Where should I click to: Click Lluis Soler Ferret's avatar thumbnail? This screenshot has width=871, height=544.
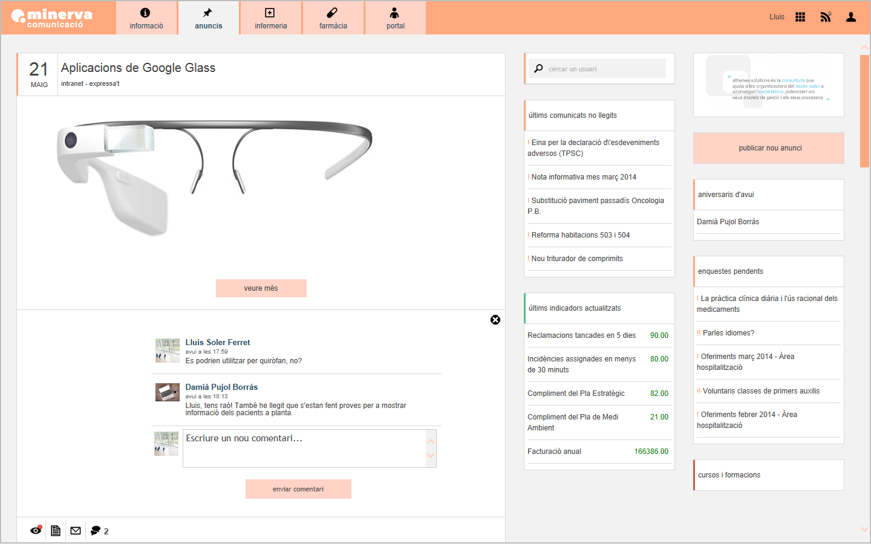click(x=168, y=350)
